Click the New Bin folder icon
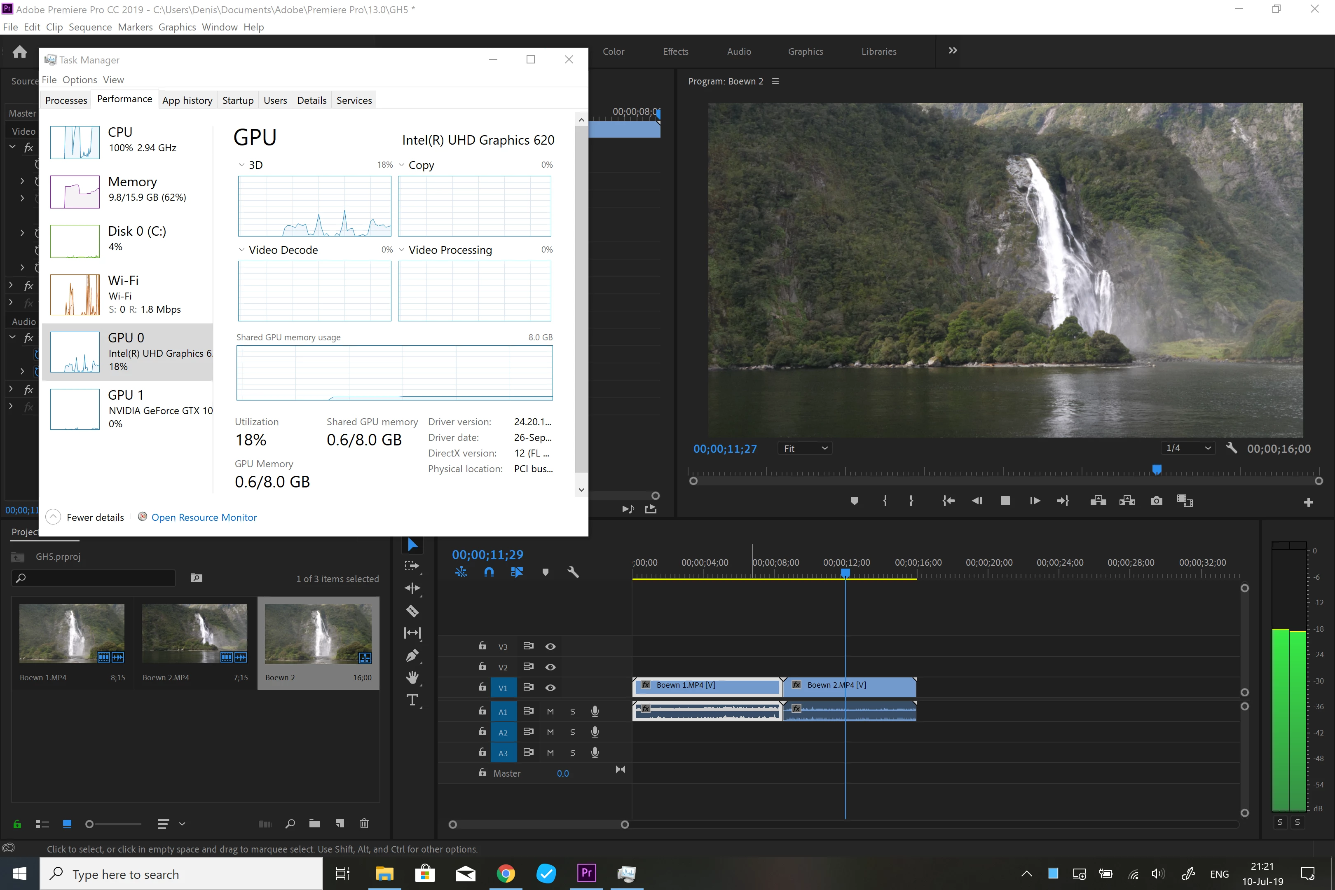This screenshot has width=1335, height=890. tap(314, 824)
